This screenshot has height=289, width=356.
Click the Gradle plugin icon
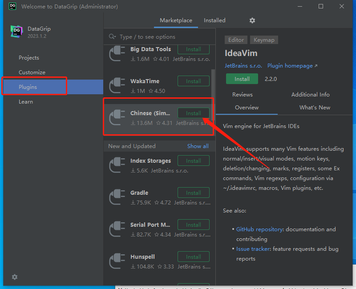[117, 197]
